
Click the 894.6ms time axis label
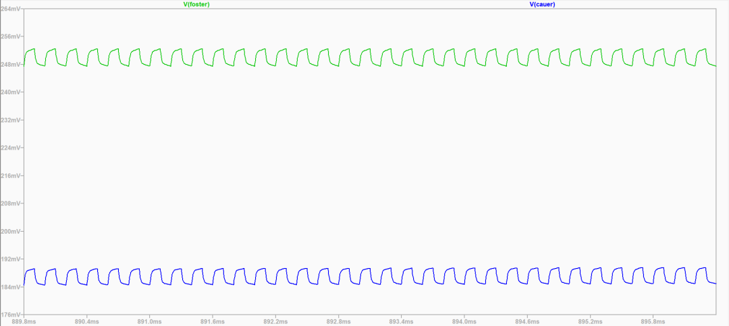coord(527,321)
